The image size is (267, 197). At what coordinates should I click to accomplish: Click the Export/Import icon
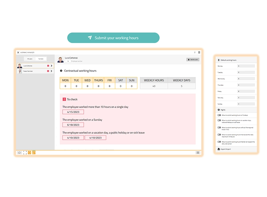coord(219,149)
